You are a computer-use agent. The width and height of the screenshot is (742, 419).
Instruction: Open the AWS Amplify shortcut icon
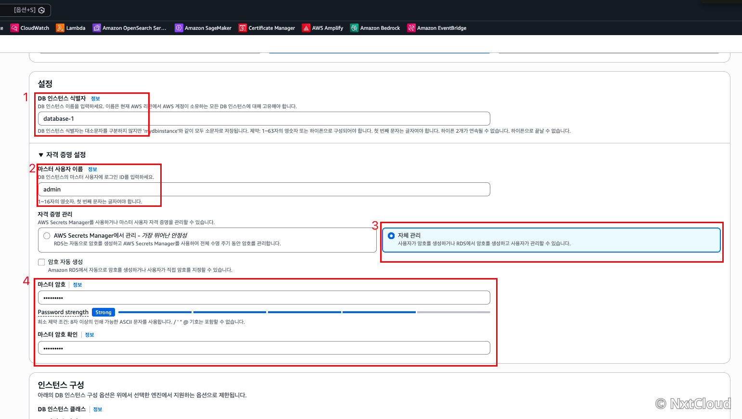[x=306, y=28]
